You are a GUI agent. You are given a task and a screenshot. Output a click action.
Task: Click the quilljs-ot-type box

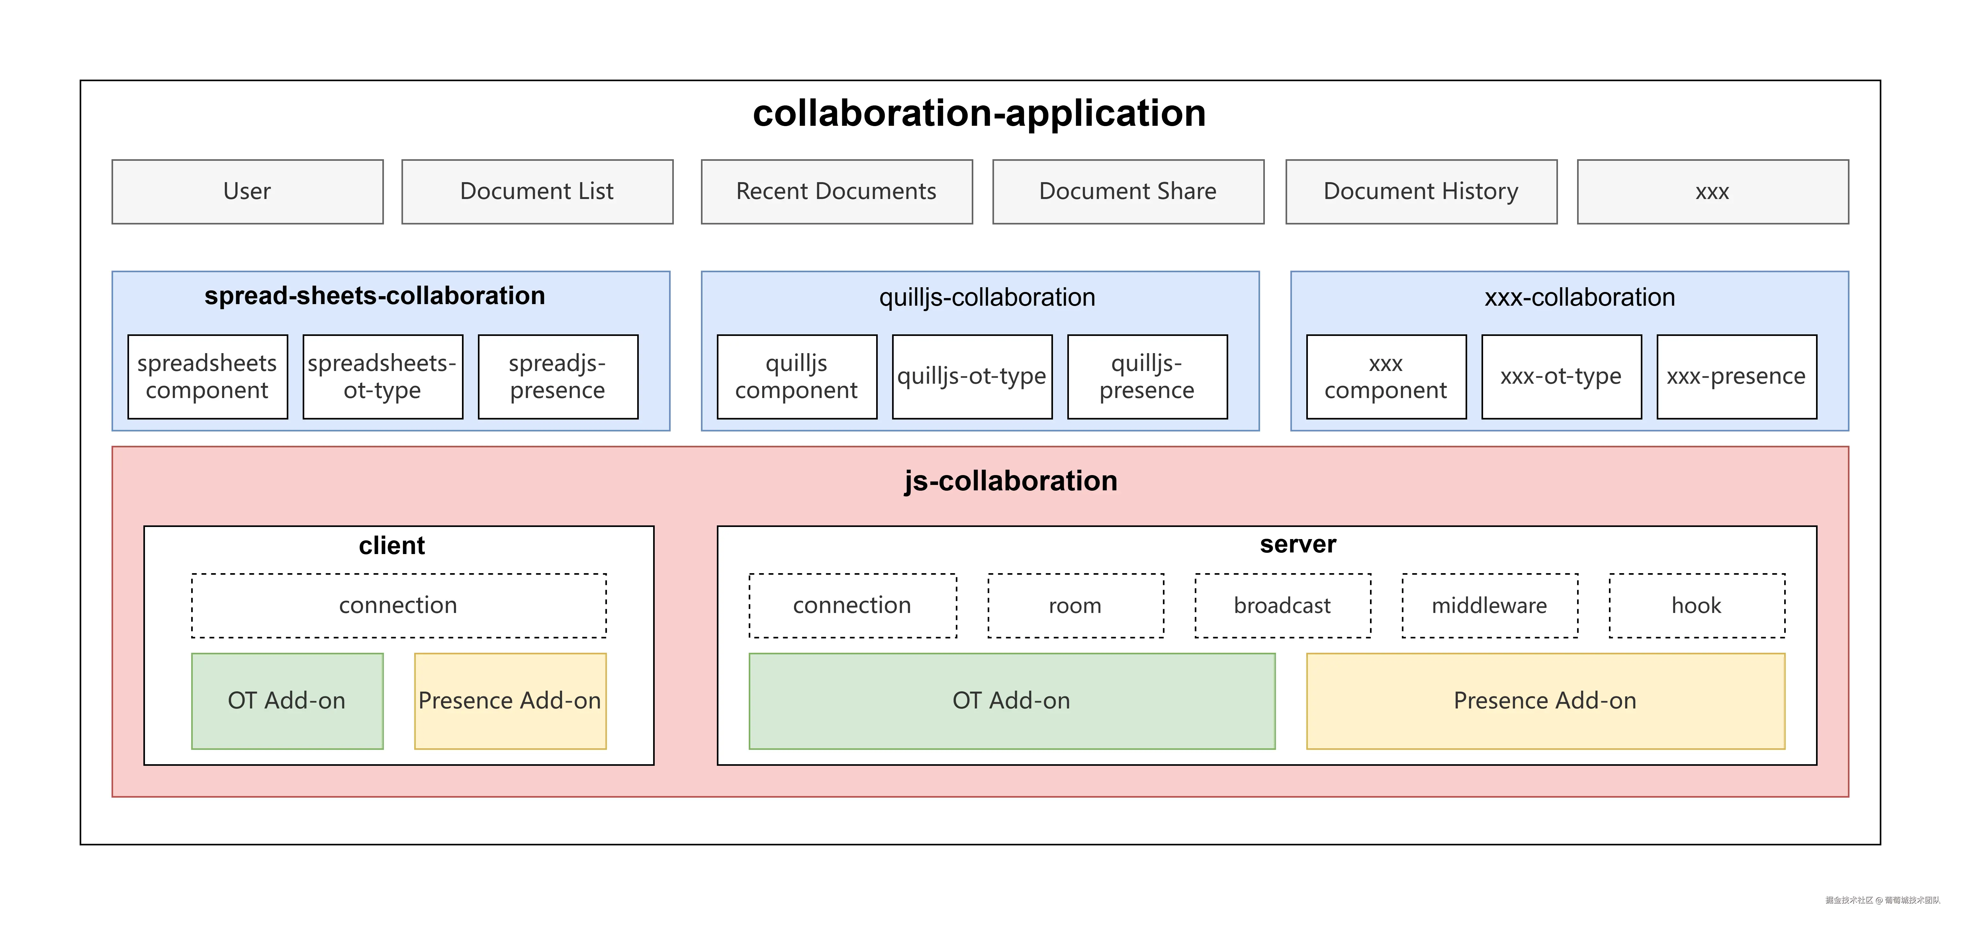pos(972,377)
